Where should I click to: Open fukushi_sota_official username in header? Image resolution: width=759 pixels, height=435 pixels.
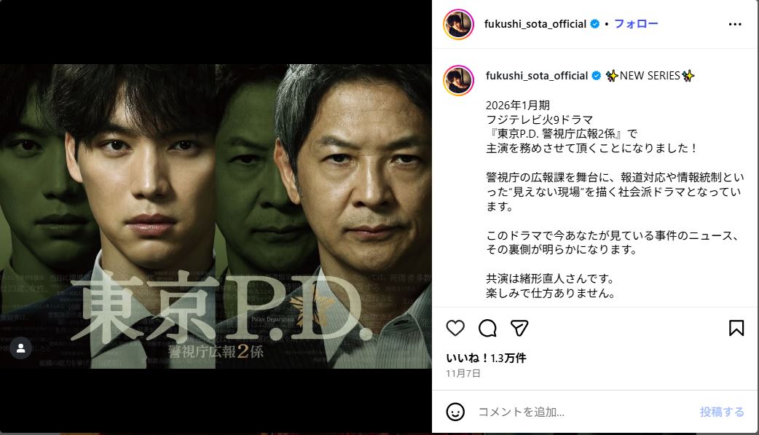[535, 24]
